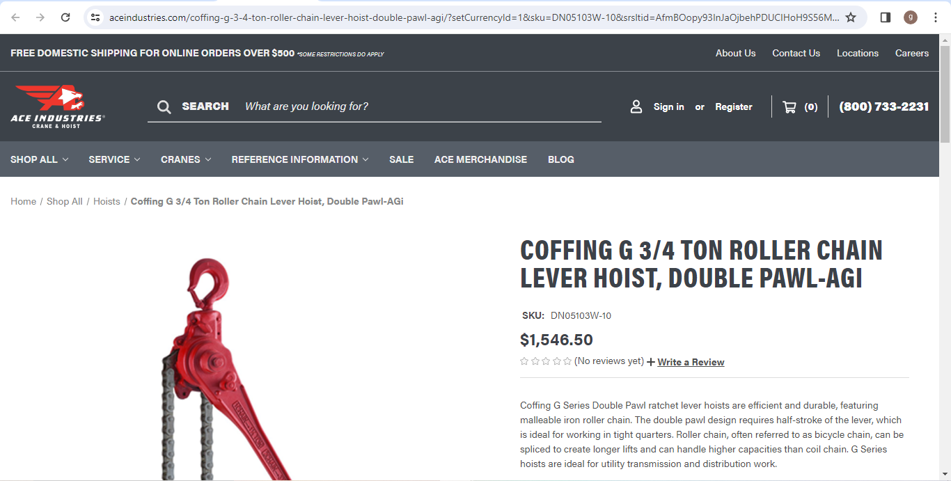Click the SKU value DN05103W-10
The width and height of the screenshot is (951, 481).
tap(581, 315)
